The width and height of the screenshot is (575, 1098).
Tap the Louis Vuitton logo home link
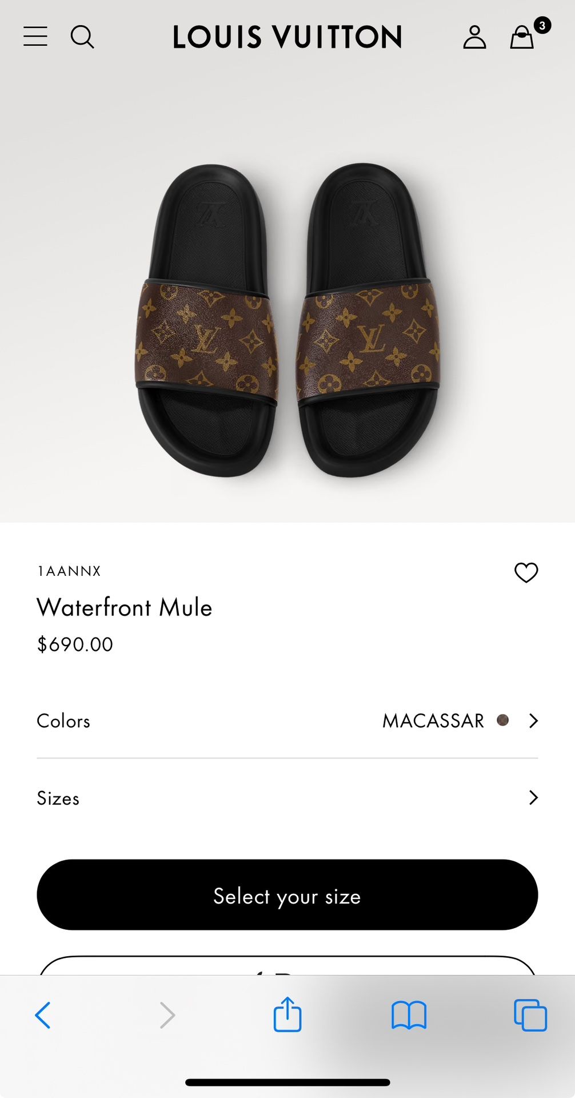click(x=287, y=37)
